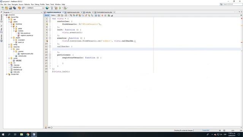Open the Refactor menu
Screen dimensions: 243x137
click(x=27, y=5)
